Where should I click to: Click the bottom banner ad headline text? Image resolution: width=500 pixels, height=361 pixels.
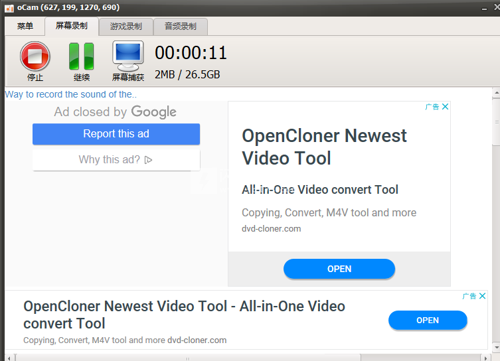tap(185, 315)
